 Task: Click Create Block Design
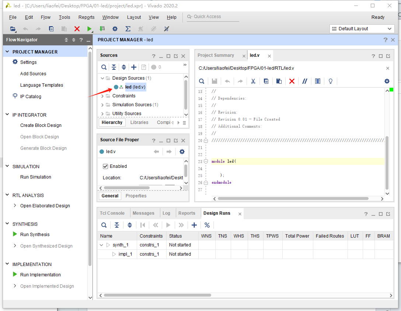(x=41, y=125)
